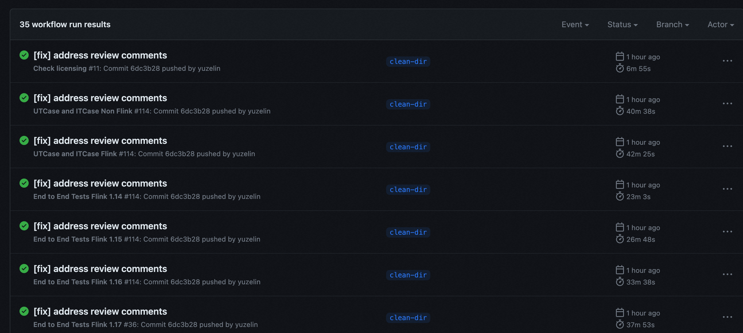Open the Branch filter dropdown
Screen dimensions: 743x333
pyautogui.click(x=672, y=24)
